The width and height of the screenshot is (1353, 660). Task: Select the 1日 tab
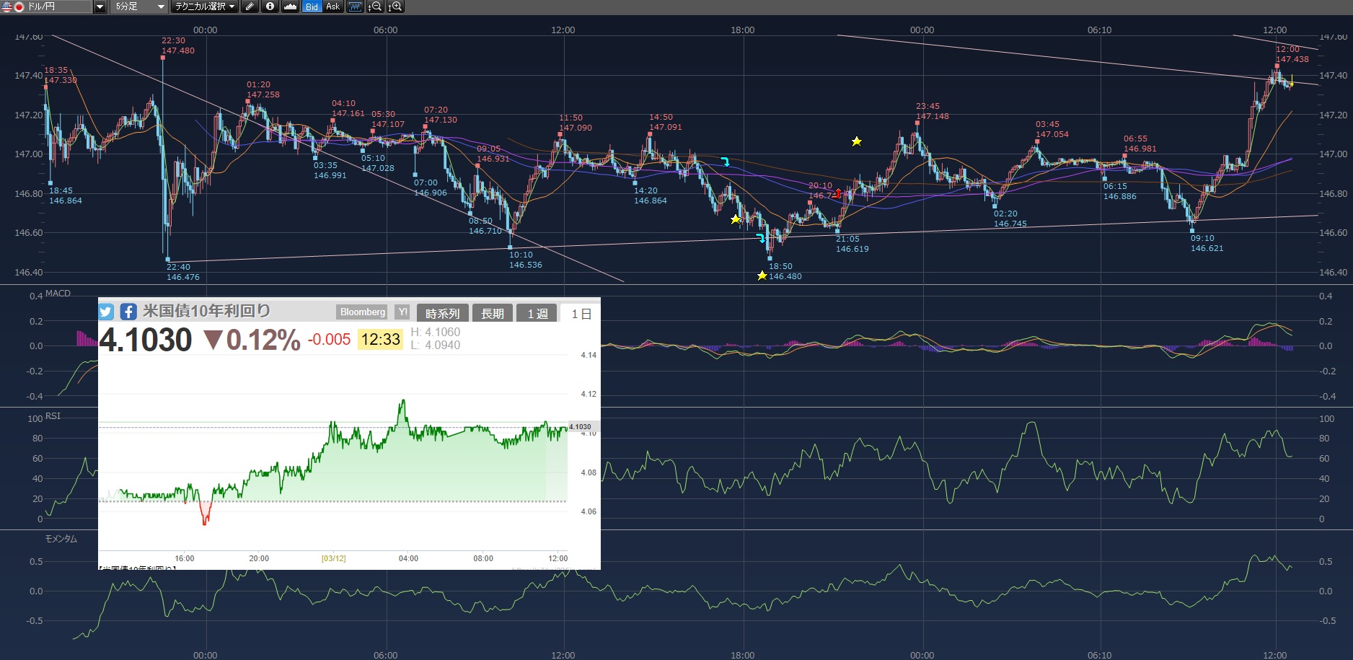tap(581, 313)
